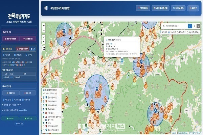Enable the last teal-pin legend layer checkbox
This screenshot has width=203, height=135.
44,130
